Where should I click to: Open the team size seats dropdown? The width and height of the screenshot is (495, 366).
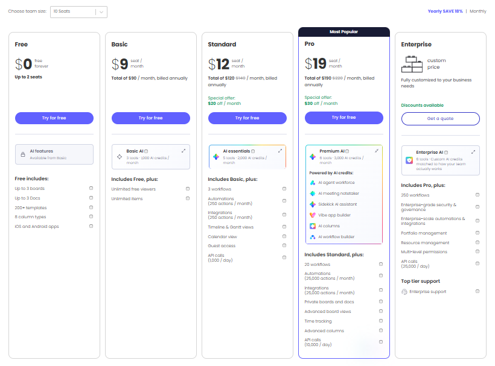point(78,11)
